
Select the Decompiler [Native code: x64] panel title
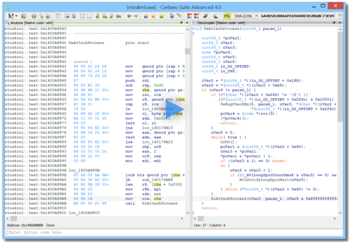coord(221,23)
